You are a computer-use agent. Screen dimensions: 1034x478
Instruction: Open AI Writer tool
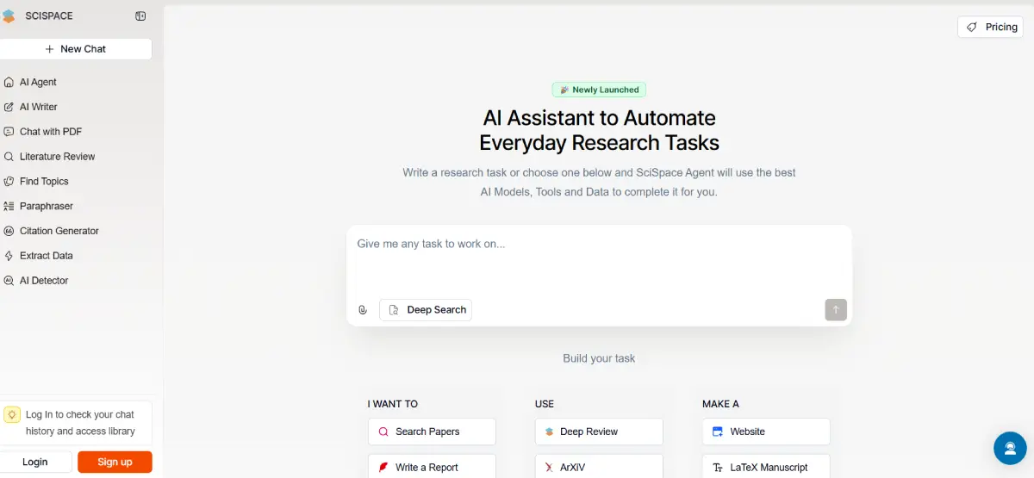[38, 107]
